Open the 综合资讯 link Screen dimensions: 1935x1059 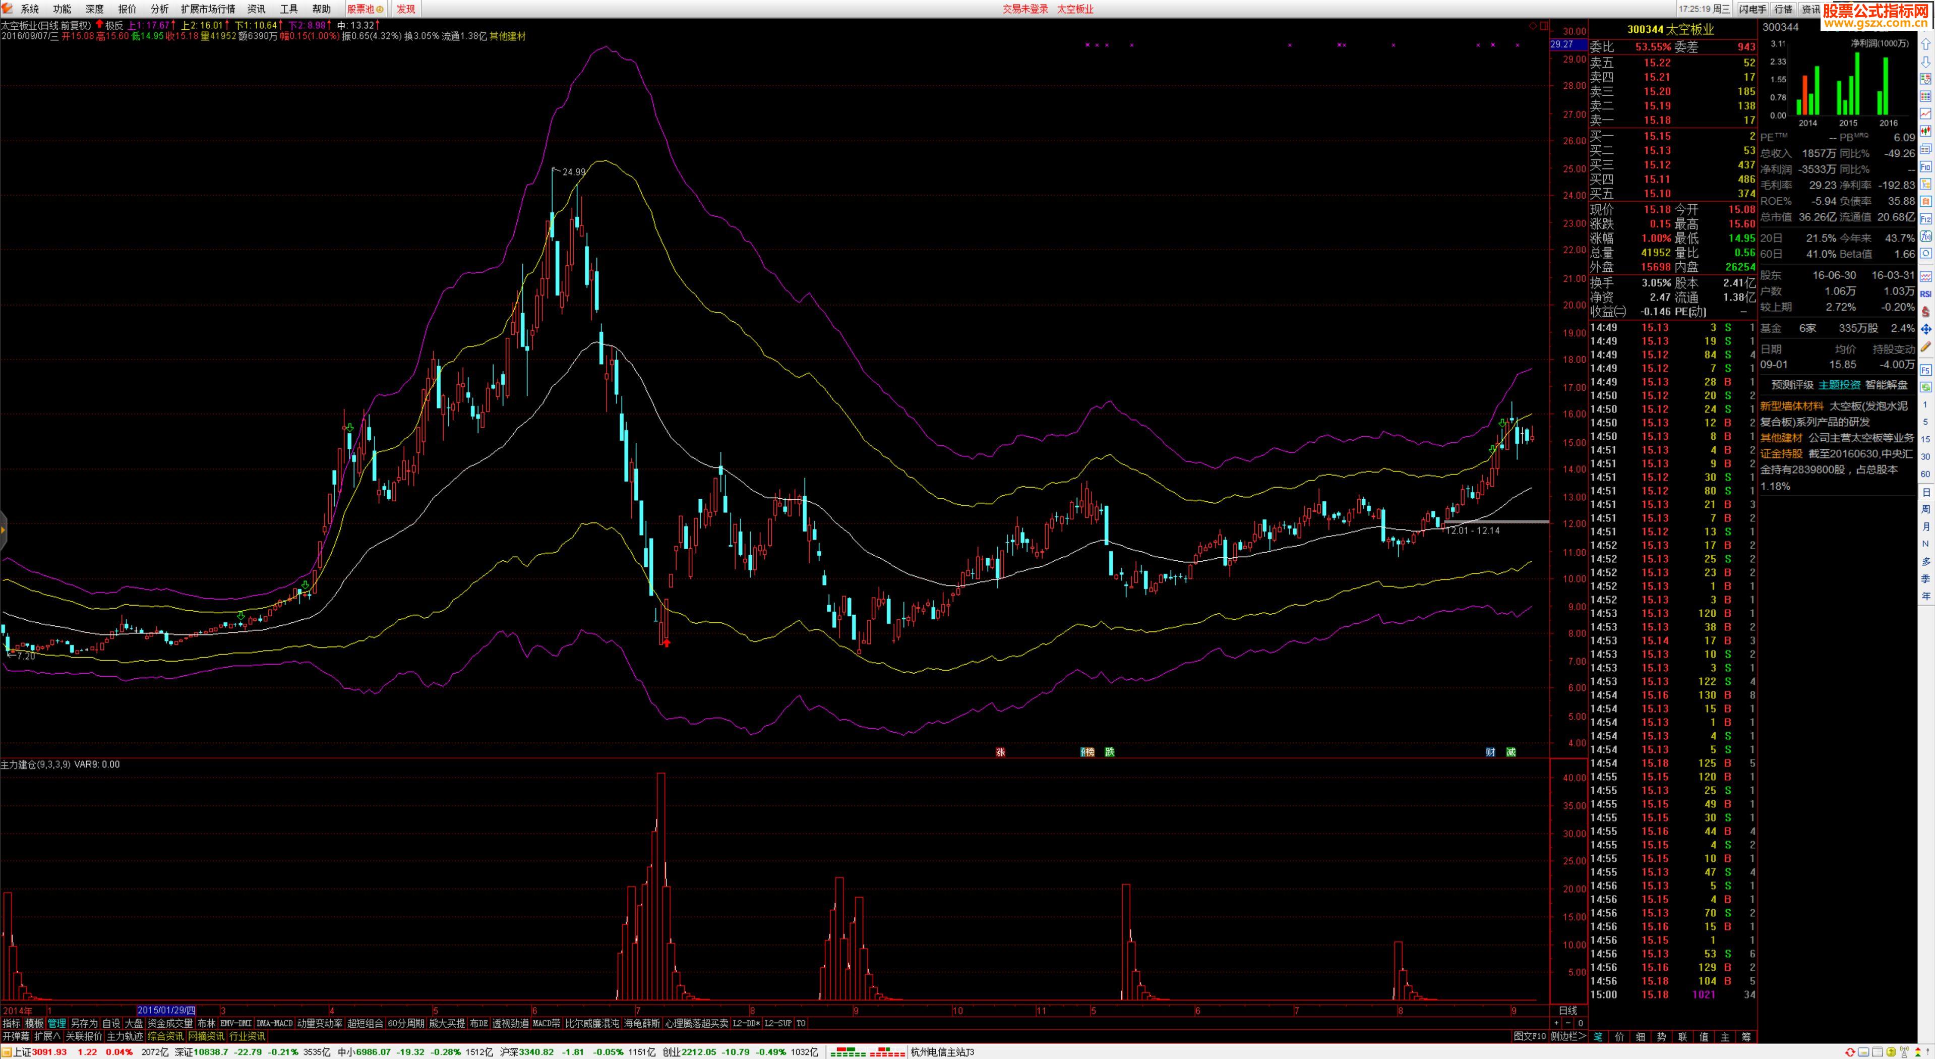coord(165,1036)
